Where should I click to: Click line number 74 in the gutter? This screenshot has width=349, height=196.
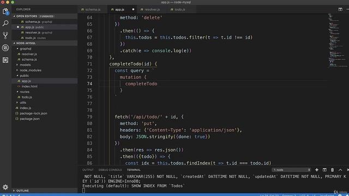point(89,84)
